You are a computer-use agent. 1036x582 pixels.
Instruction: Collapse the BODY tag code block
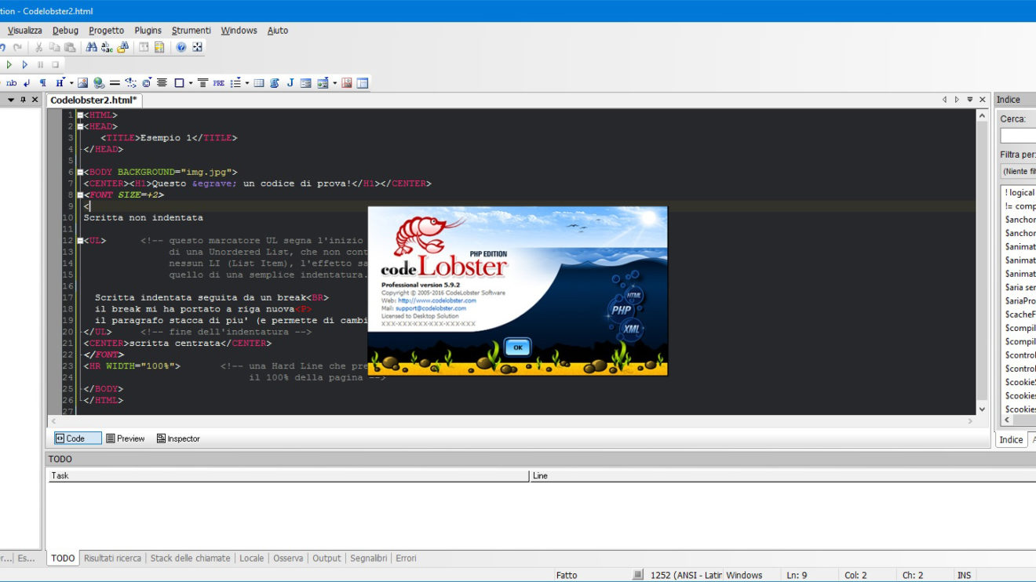(x=80, y=172)
